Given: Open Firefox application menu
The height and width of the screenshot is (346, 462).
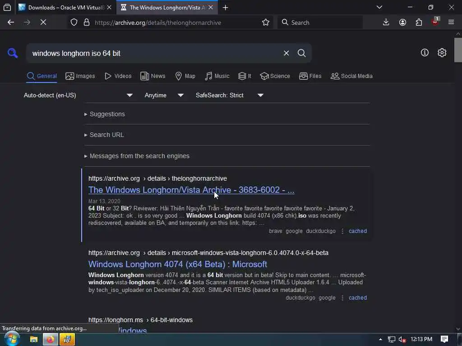Looking at the screenshot, I should pos(451,23).
